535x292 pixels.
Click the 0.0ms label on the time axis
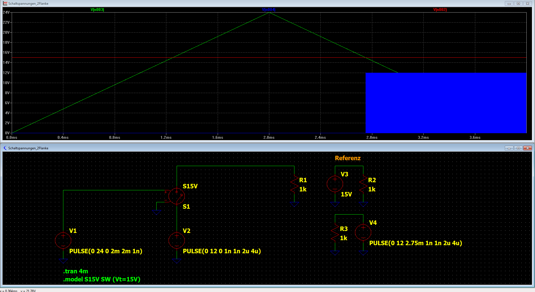(x=12, y=137)
